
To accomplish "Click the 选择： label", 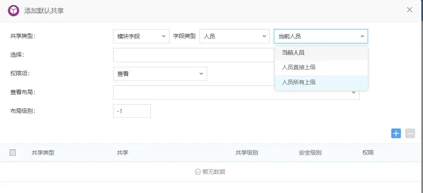I will 17,55.
